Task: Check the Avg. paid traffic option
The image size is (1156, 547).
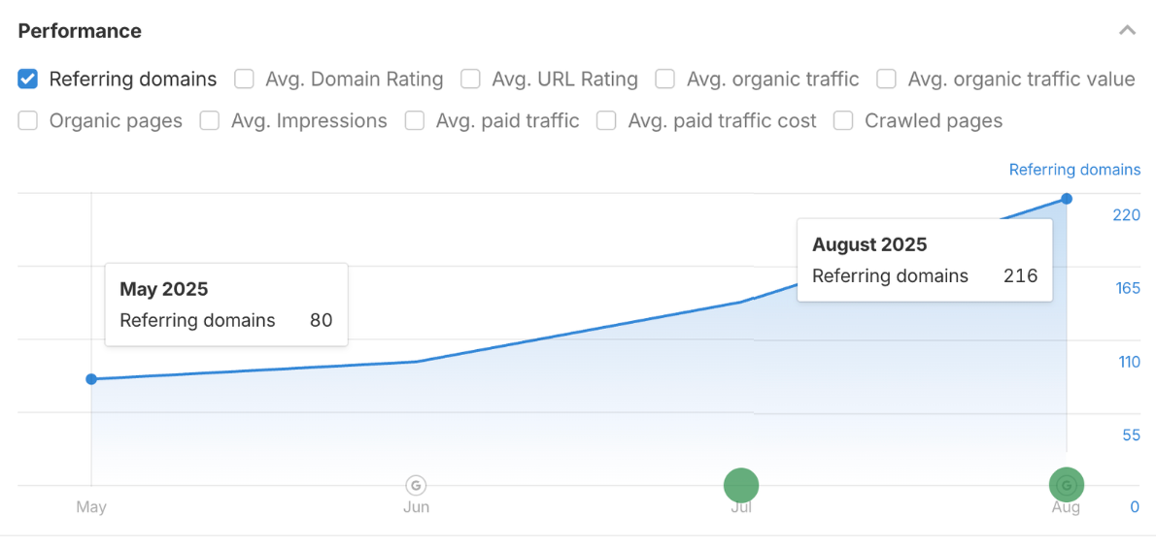Action: (415, 120)
